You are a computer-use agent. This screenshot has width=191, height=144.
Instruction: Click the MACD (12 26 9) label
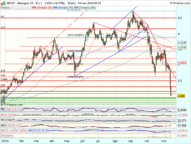[x=38, y=130]
